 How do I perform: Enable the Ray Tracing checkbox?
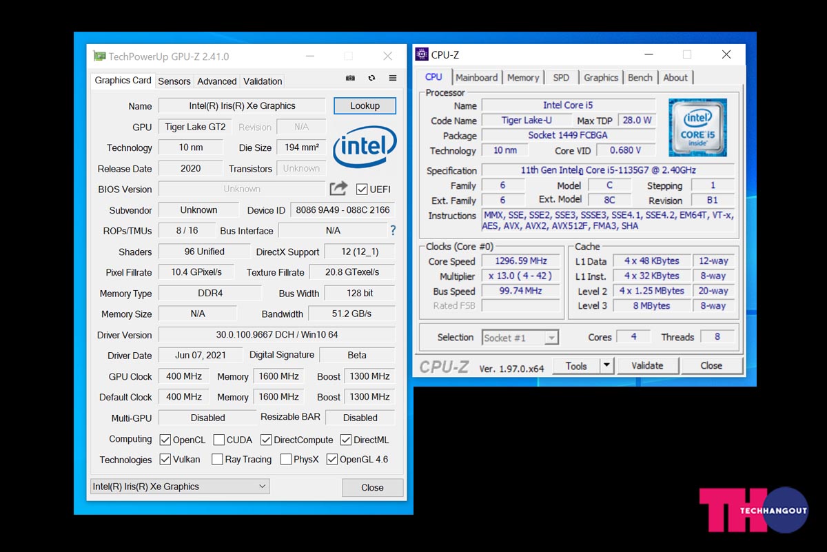(x=217, y=459)
